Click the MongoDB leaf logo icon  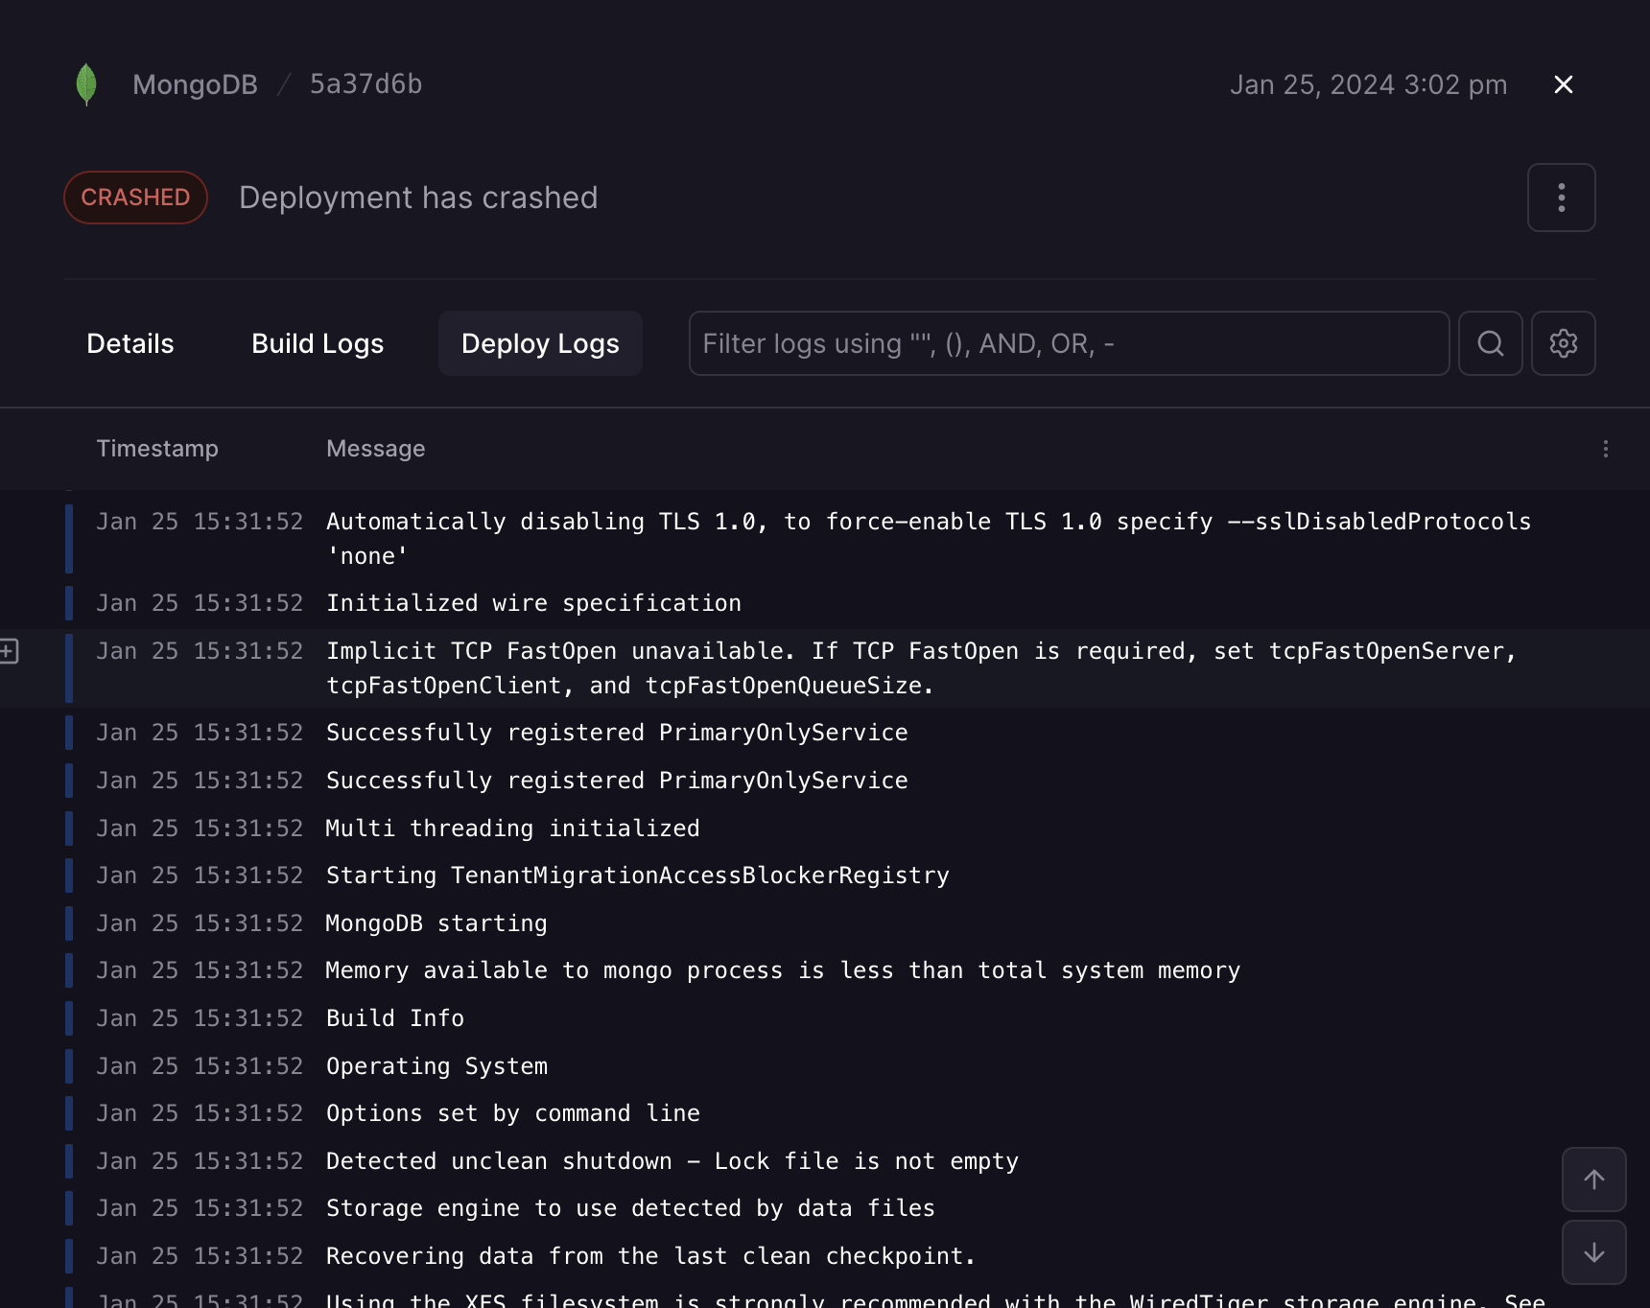pos(86,84)
